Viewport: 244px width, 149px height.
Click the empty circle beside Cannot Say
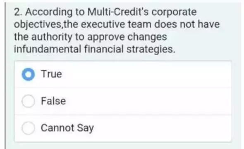click(x=28, y=128)
